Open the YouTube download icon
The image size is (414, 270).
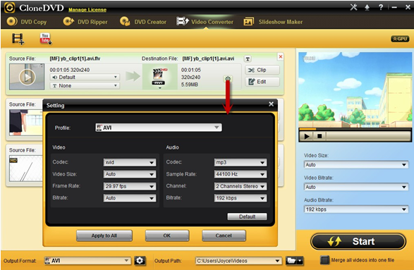(x=46, y=39)
